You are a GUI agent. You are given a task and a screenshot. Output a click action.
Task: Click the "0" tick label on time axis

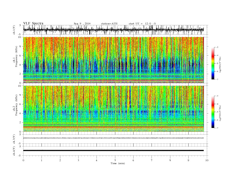tap(23, 160)
